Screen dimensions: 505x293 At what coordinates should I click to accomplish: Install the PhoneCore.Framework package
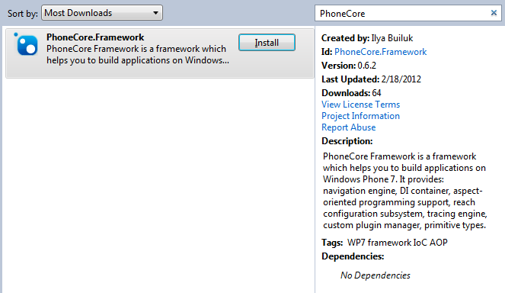coord(267,43)
